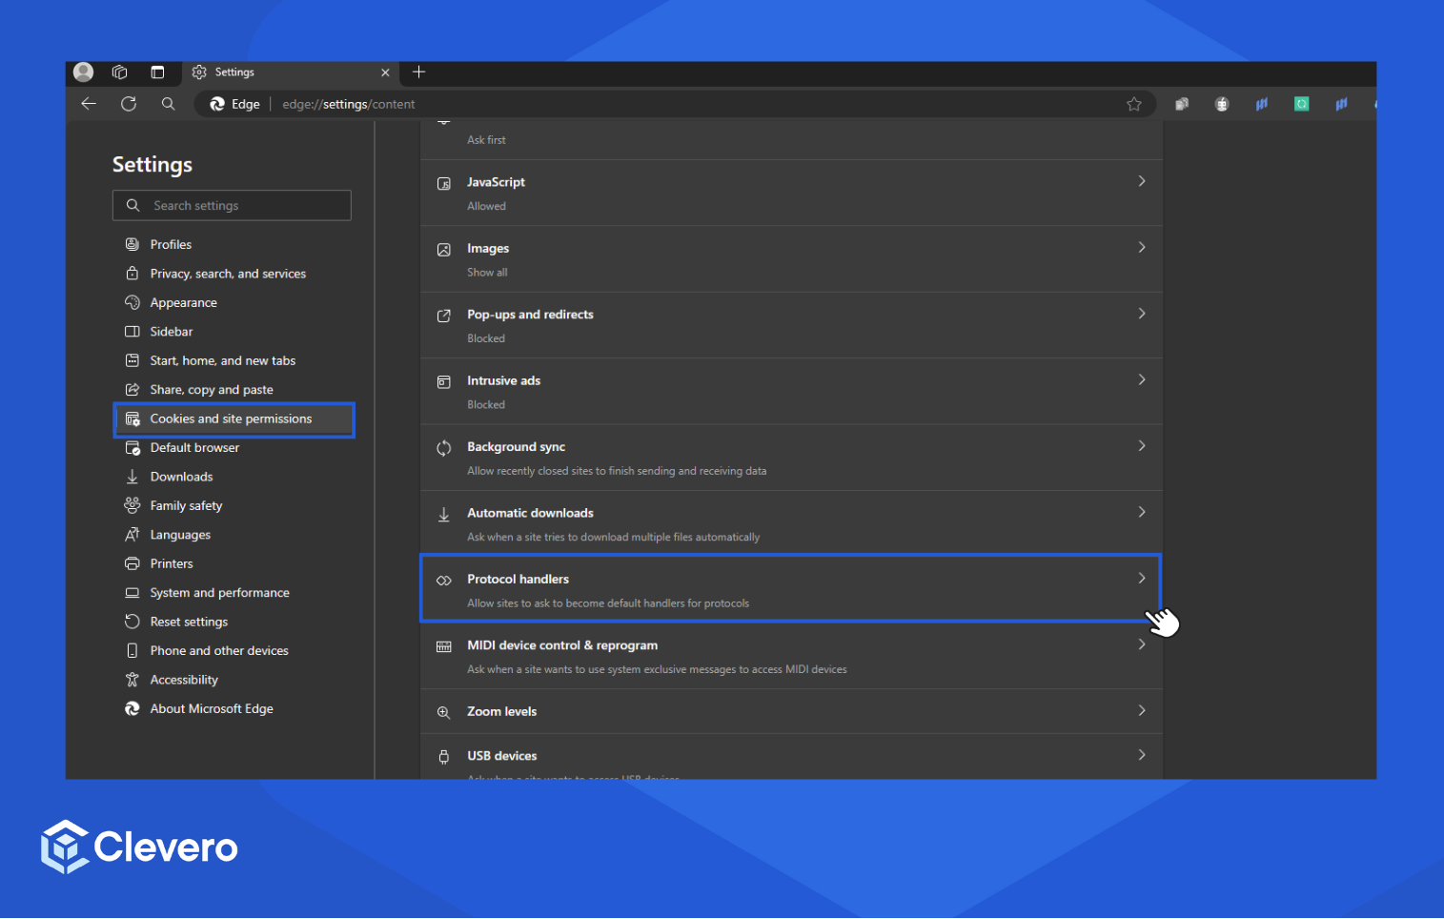Click the search icon in toolbar
The width and height of the screenshot is (1444, 919).
pos(169,104)
